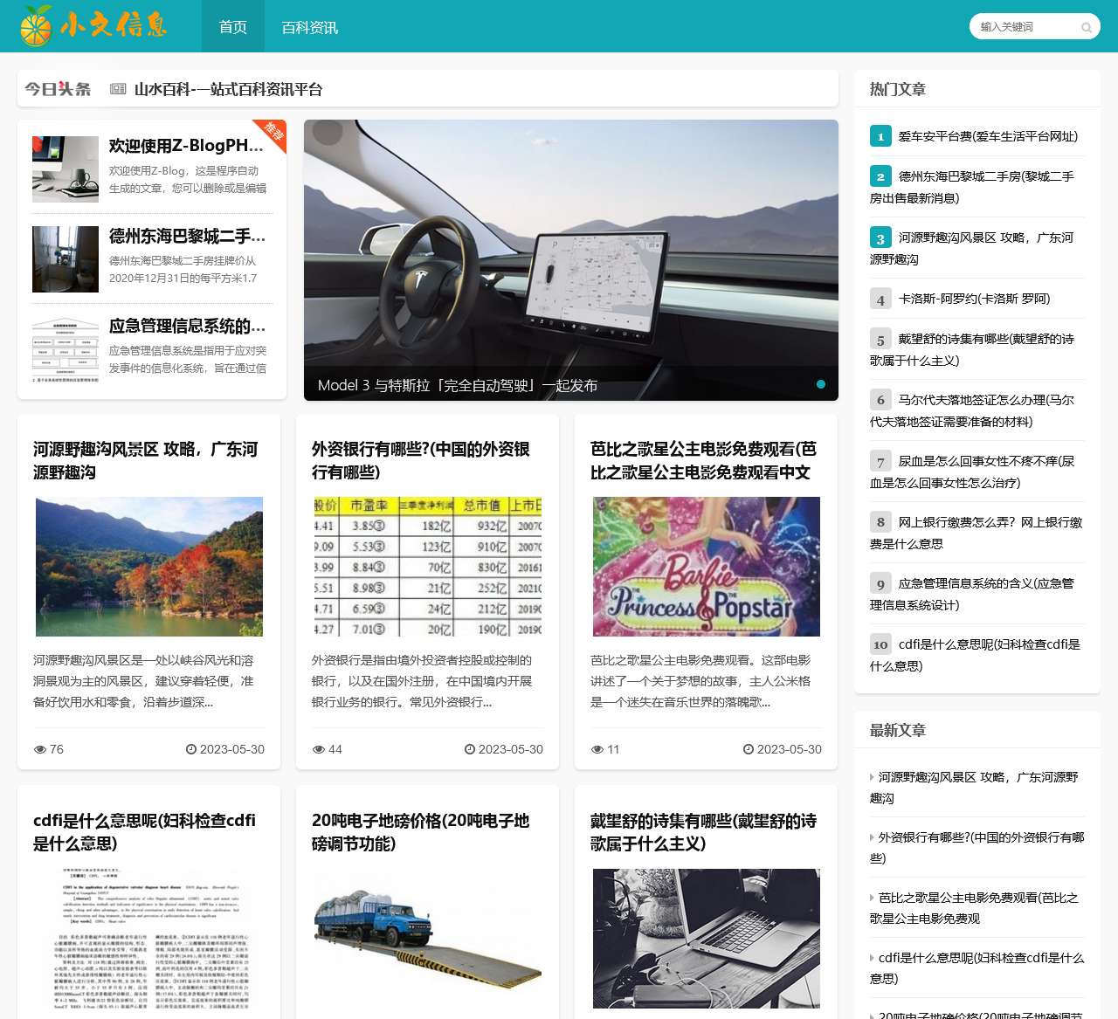1118x1019 pixels.
Task: Open banner caption Model 3 与特斯拉
Action: [458, 385]
